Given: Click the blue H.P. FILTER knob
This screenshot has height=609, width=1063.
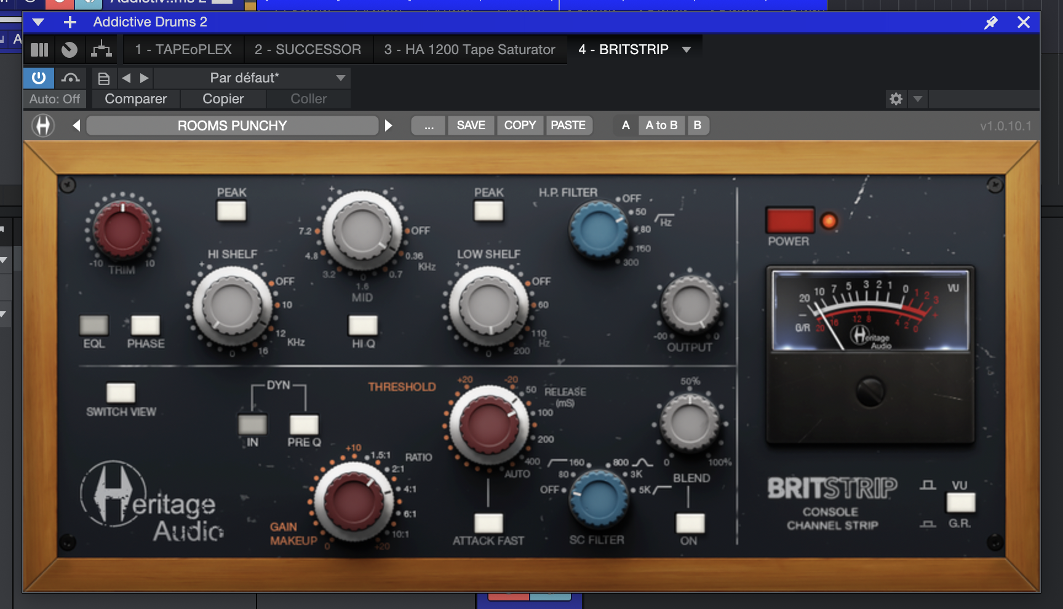Looking at the screenshot, I should coord(599,229).
